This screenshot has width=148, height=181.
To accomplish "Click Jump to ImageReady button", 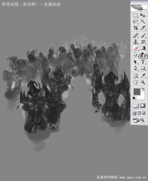I will [x=139, y=120].
